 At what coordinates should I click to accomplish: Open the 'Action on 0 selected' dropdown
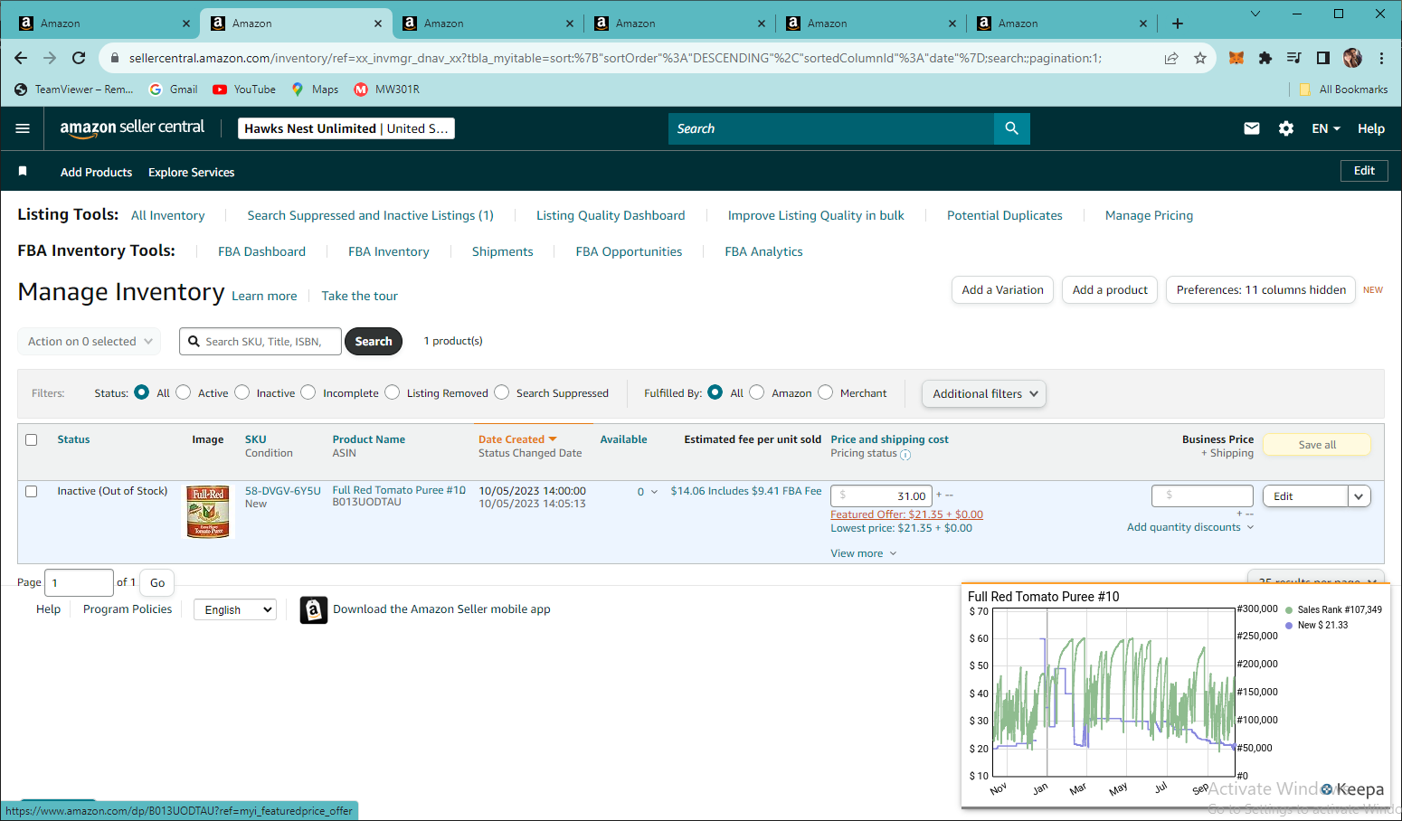[x=90, y=341]
